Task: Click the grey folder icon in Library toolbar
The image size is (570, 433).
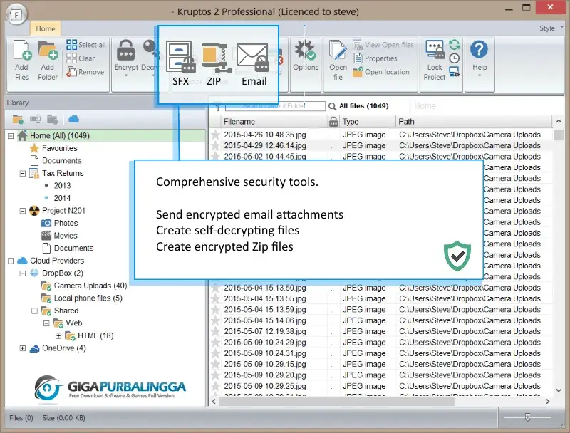Action: point(52,119)
